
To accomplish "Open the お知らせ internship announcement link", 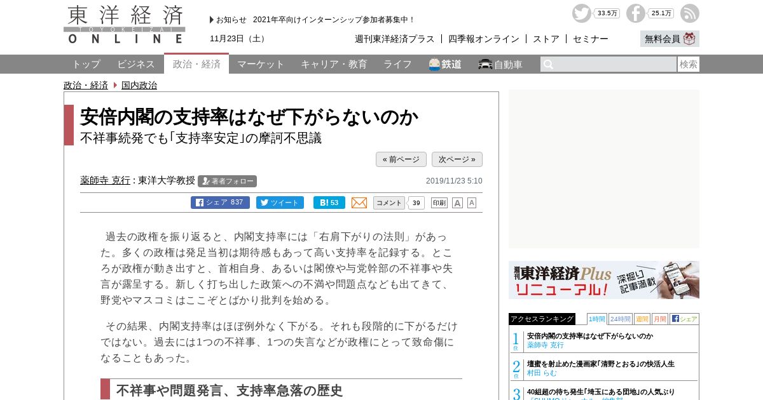I will 334,20.
